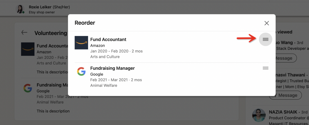Click the Google logo in Reorder dialog

[x=81, y=72]
